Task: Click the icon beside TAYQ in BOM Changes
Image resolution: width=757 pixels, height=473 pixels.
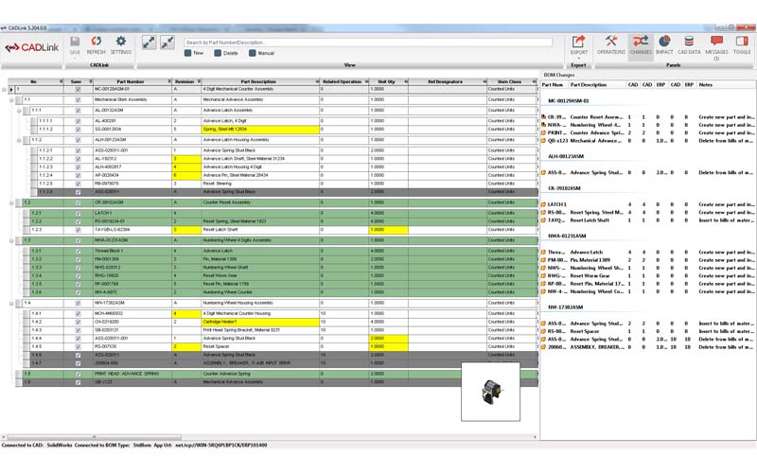Action: pos(543,220)
